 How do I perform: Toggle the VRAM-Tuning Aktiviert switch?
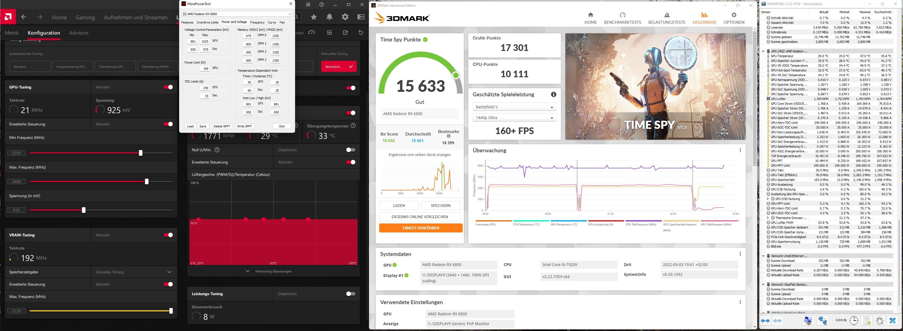(168, 235)
